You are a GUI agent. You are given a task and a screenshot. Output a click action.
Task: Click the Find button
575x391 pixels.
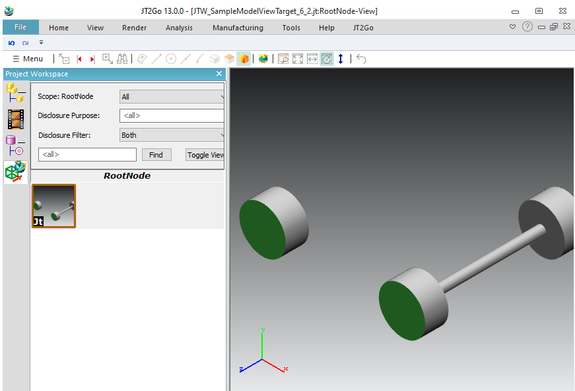pyautogui.click(x=156, y=155)
